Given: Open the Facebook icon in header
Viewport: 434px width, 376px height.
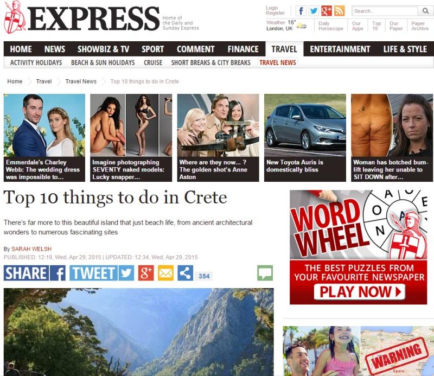Looking at the screenshot, I should 301,11.
